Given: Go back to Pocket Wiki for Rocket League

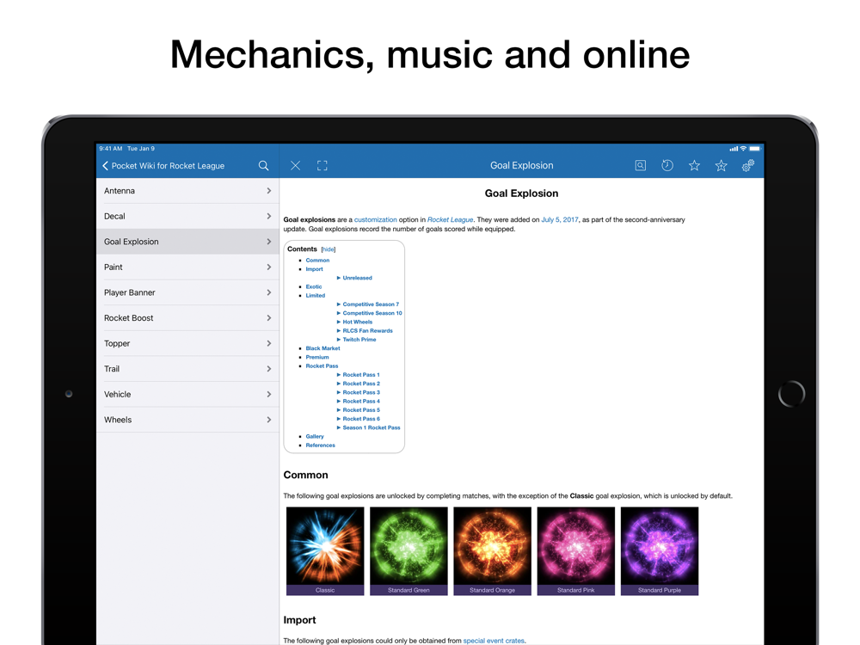Looking at the screenshot, I should pyautogui.click(x=163, y=166).
